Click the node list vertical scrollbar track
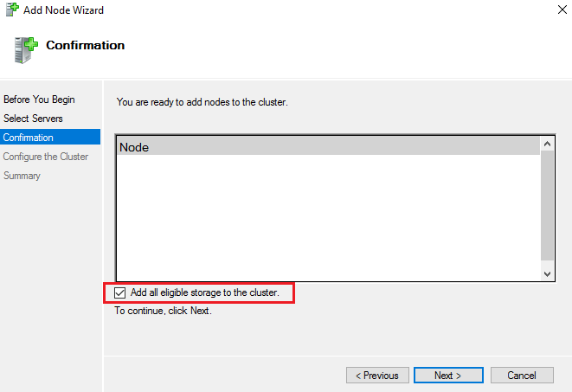 tap(547, 208)
